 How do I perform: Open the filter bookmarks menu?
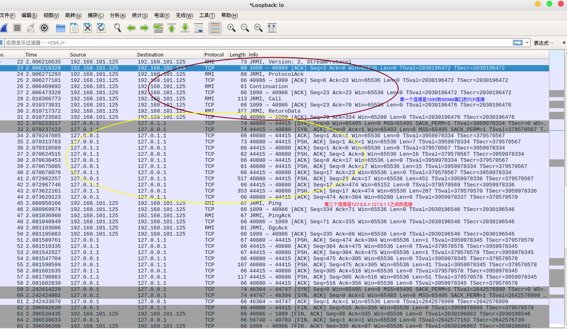pos(2,43)
